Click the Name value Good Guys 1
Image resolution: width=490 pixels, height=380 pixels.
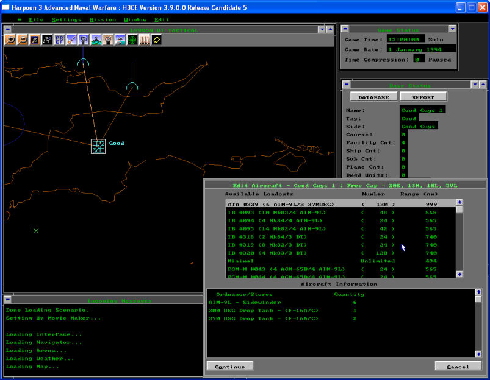422,110
